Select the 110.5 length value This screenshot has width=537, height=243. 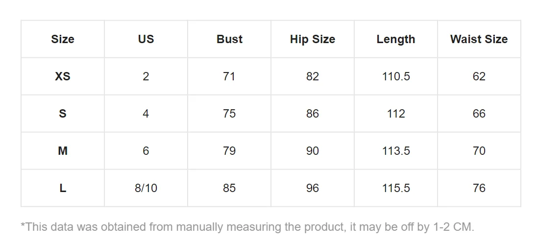pyautogui.click(x=395, y=76)
